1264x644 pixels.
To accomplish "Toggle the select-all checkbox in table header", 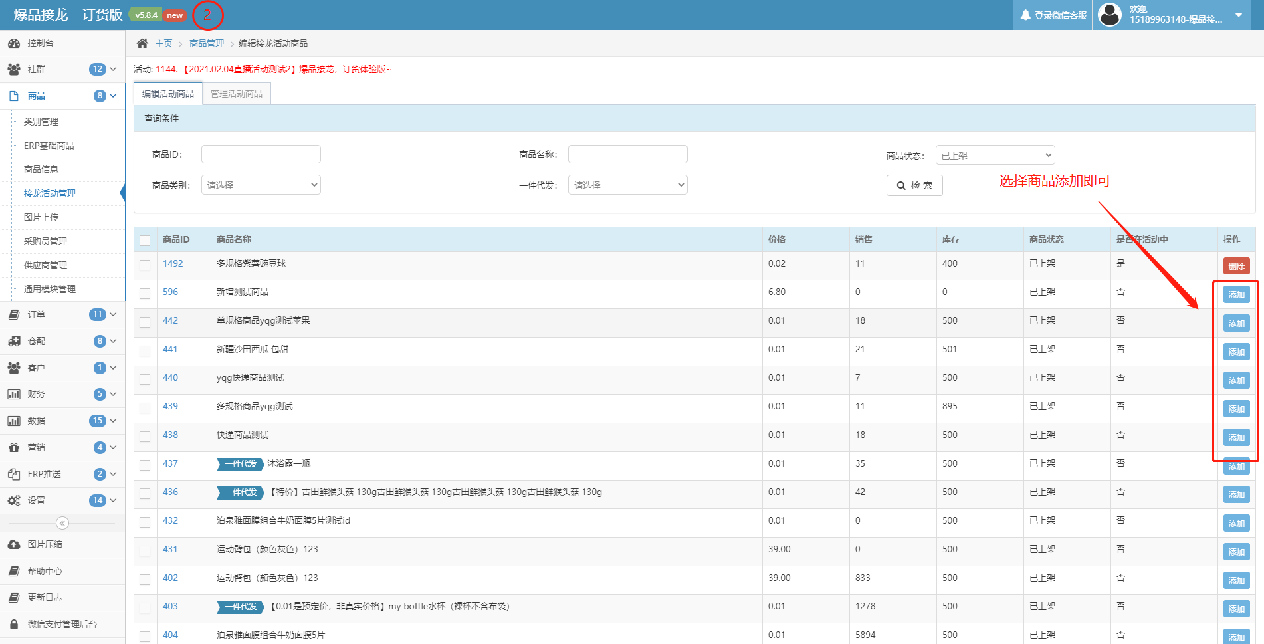I will click(x=145, y=240).
